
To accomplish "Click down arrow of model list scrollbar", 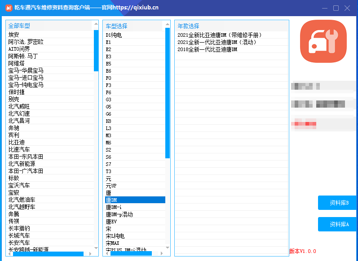I will click(x=168, y=248).
